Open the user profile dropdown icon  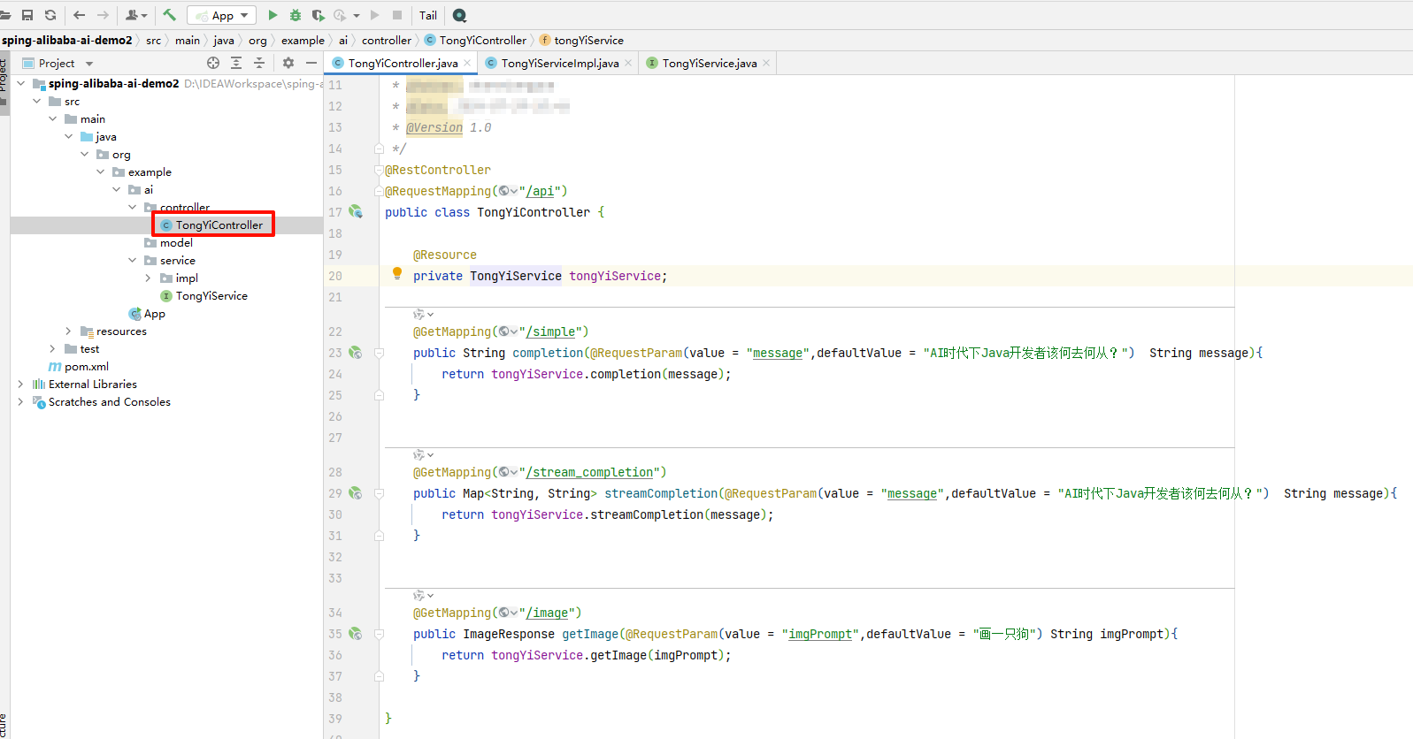click(136, 15)
